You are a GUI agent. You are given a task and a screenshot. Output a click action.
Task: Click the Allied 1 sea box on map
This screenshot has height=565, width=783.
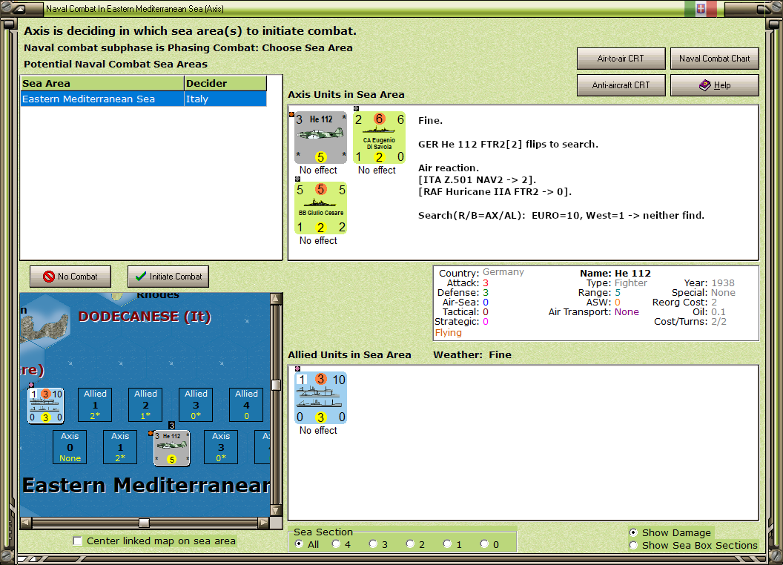[95, 405]
